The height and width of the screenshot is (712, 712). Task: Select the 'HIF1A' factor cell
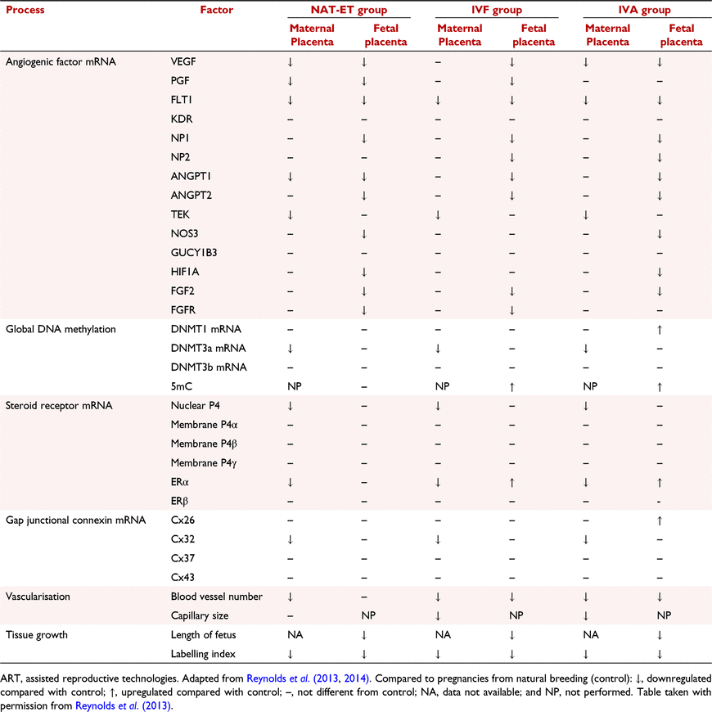pyautogui.click(x=185, y=272)
